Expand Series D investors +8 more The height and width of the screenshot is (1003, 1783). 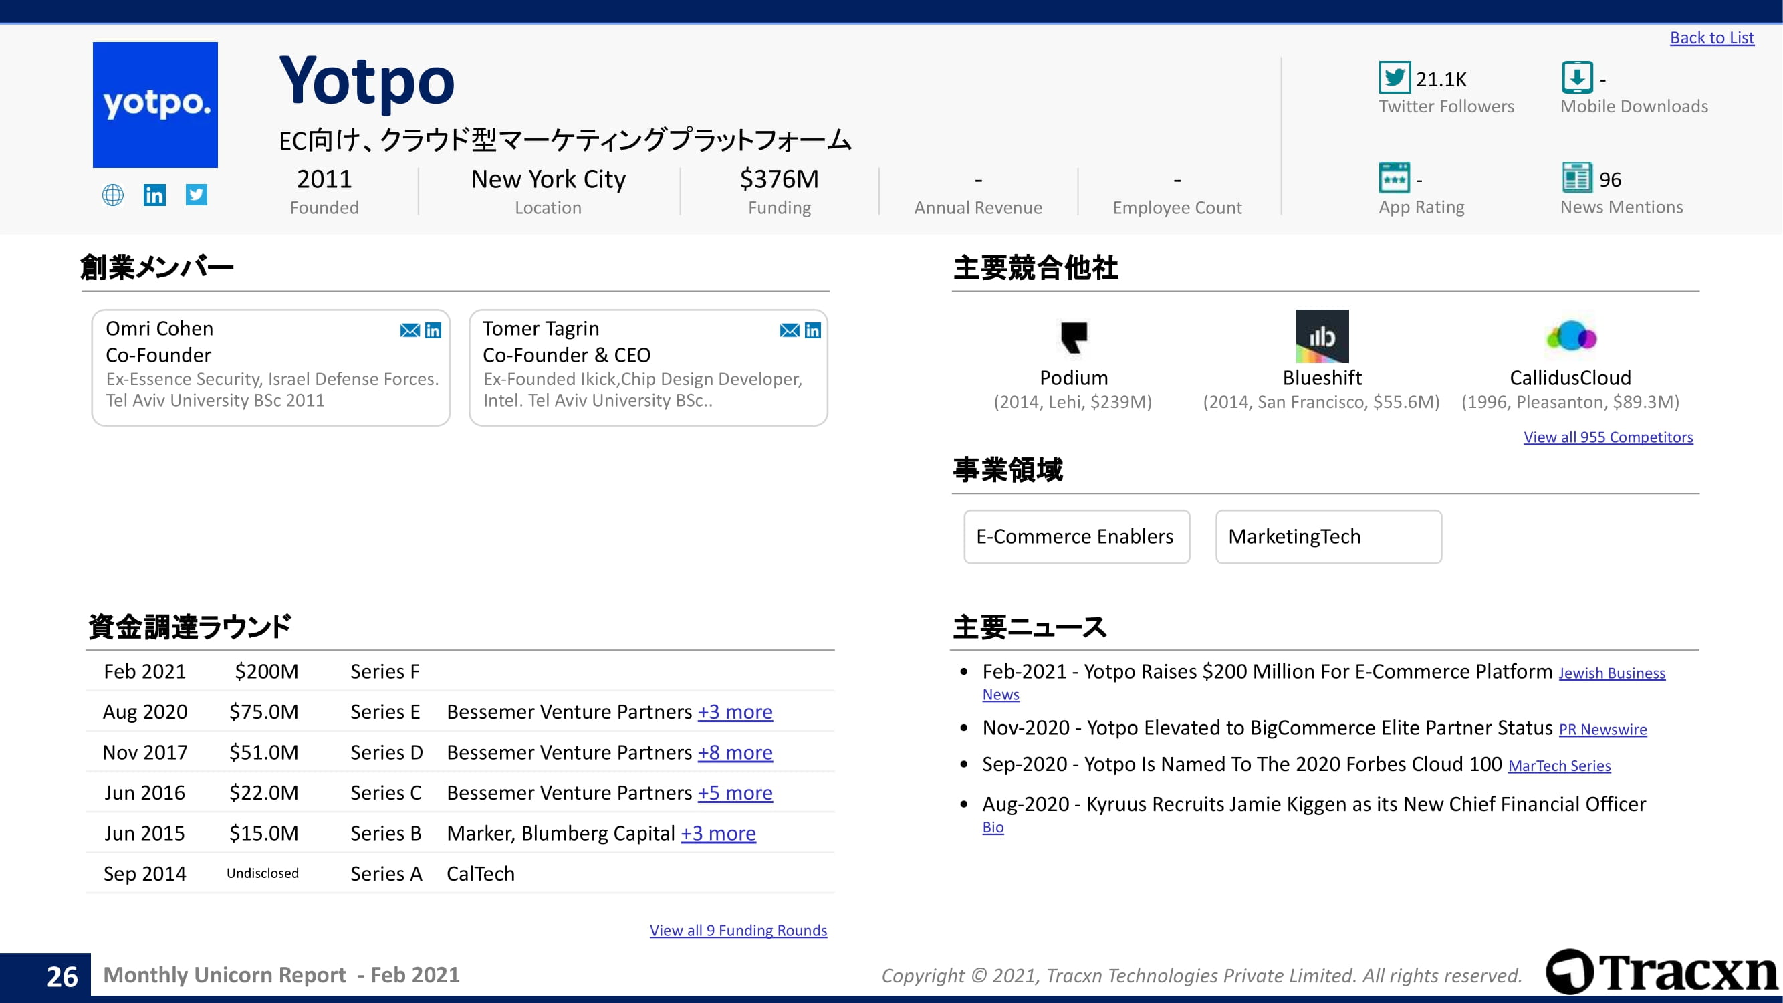click(735, 752)
